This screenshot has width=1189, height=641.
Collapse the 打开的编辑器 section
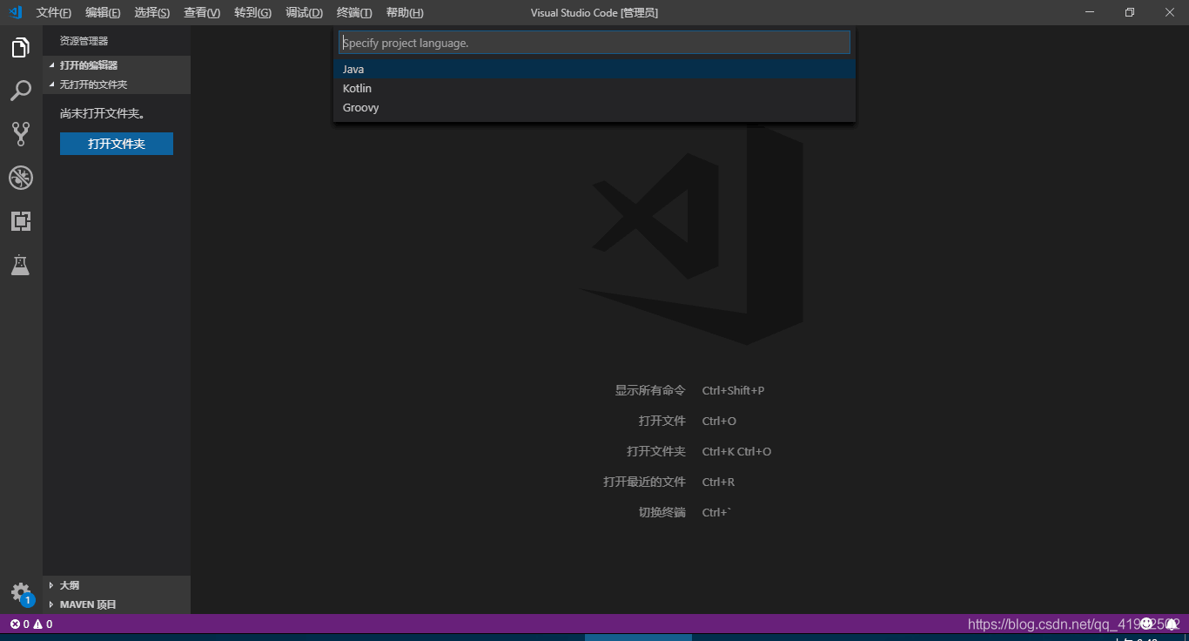[x=117, y=65]
